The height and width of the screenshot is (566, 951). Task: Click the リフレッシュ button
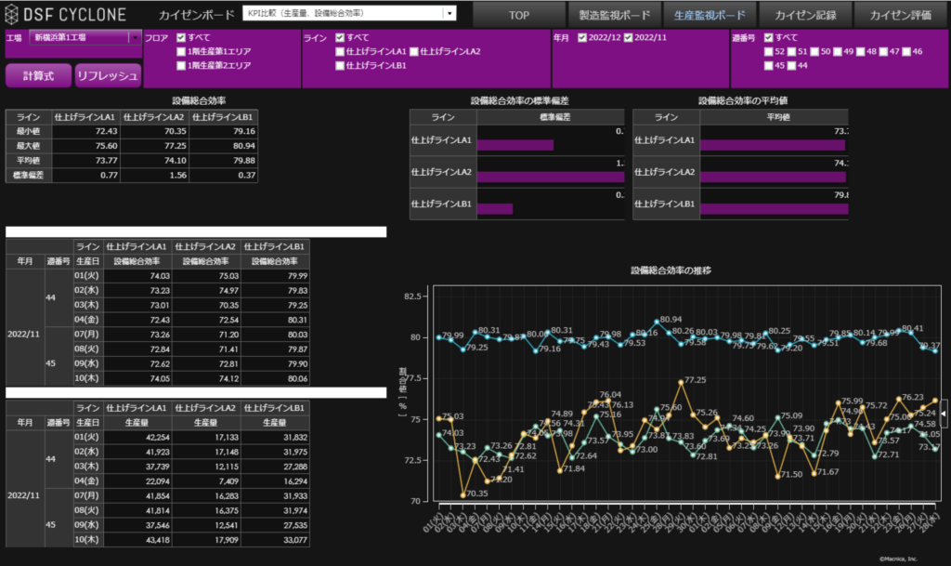[108, 76]
